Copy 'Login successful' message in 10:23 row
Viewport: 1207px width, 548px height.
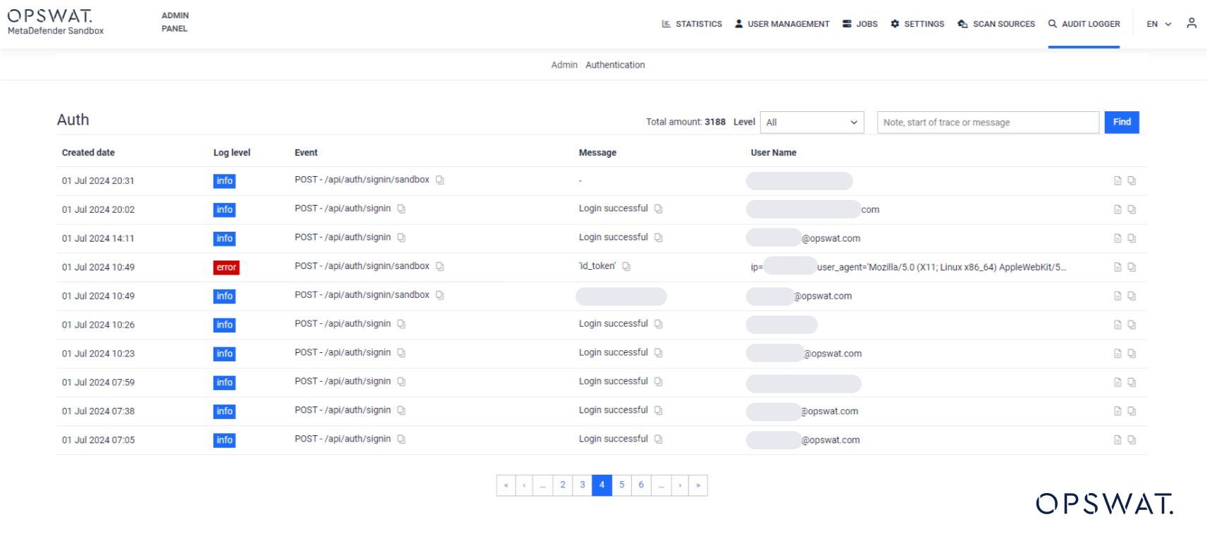(658, 353)
